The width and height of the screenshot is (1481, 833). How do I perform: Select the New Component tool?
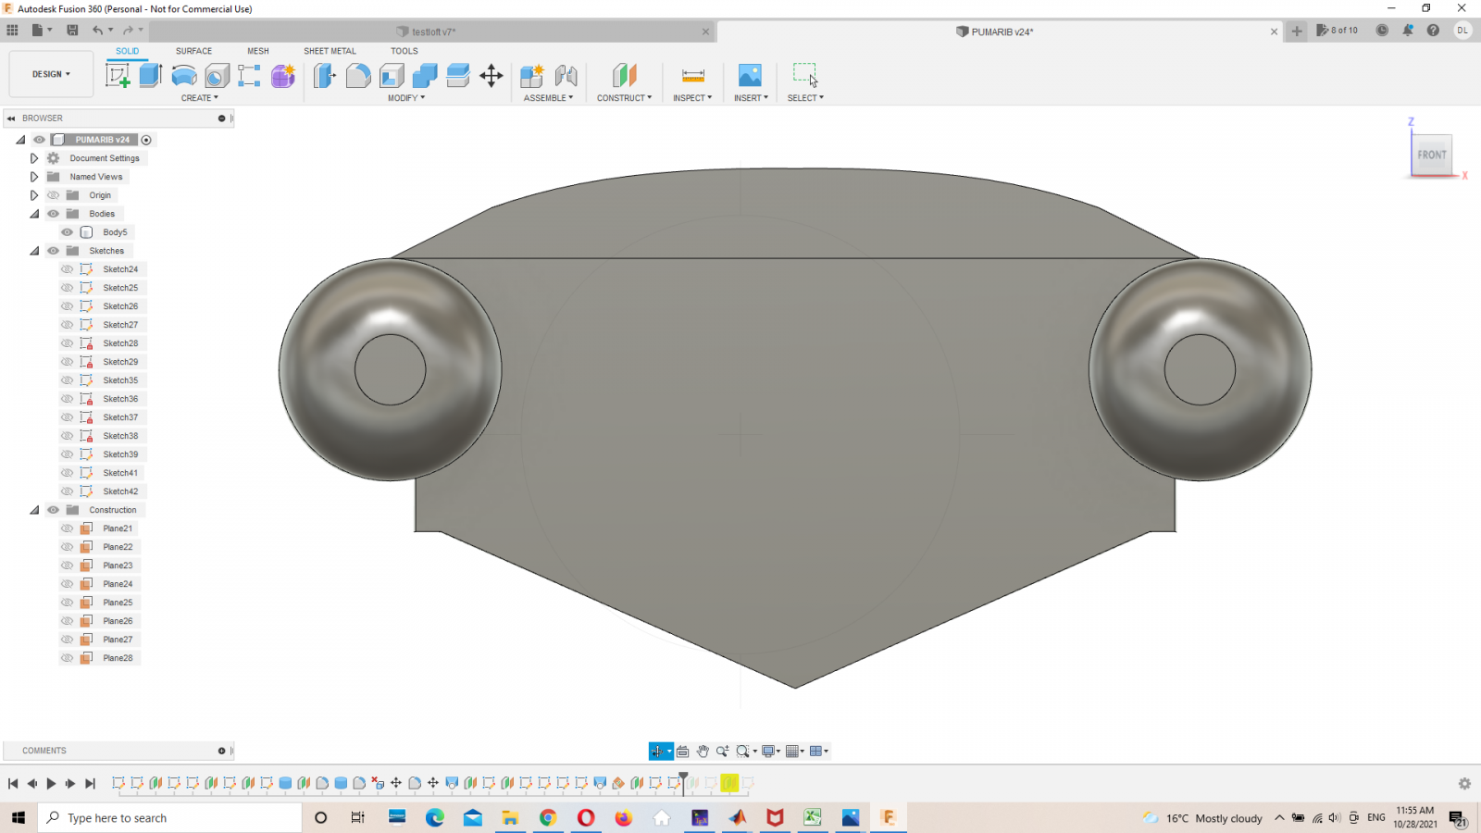pos(532,75)
